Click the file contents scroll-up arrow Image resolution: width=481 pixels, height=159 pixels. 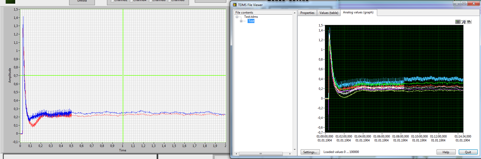[x=295, y=13]
